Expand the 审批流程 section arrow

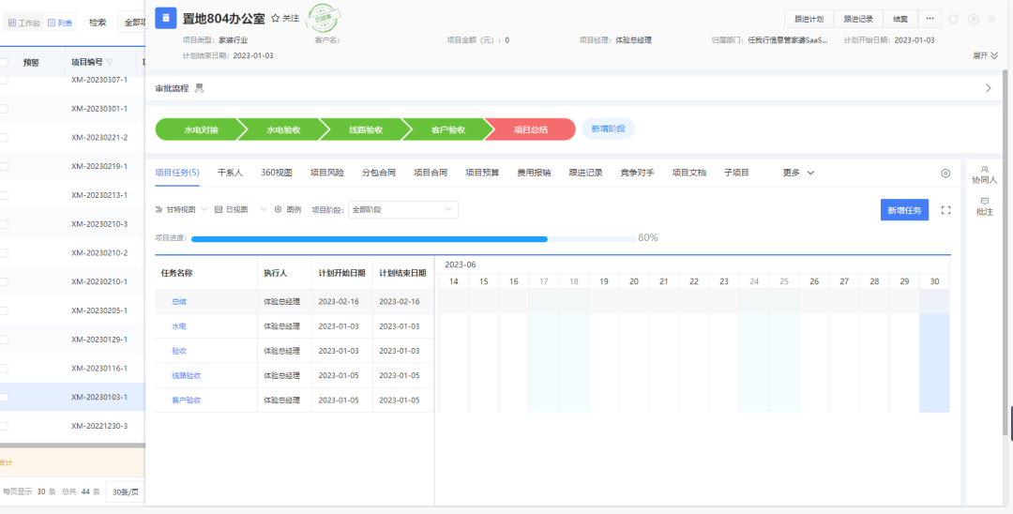point(988,88)
